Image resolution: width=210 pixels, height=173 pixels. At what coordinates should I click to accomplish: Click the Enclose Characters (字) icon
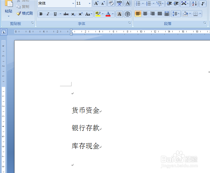(128, 14)
